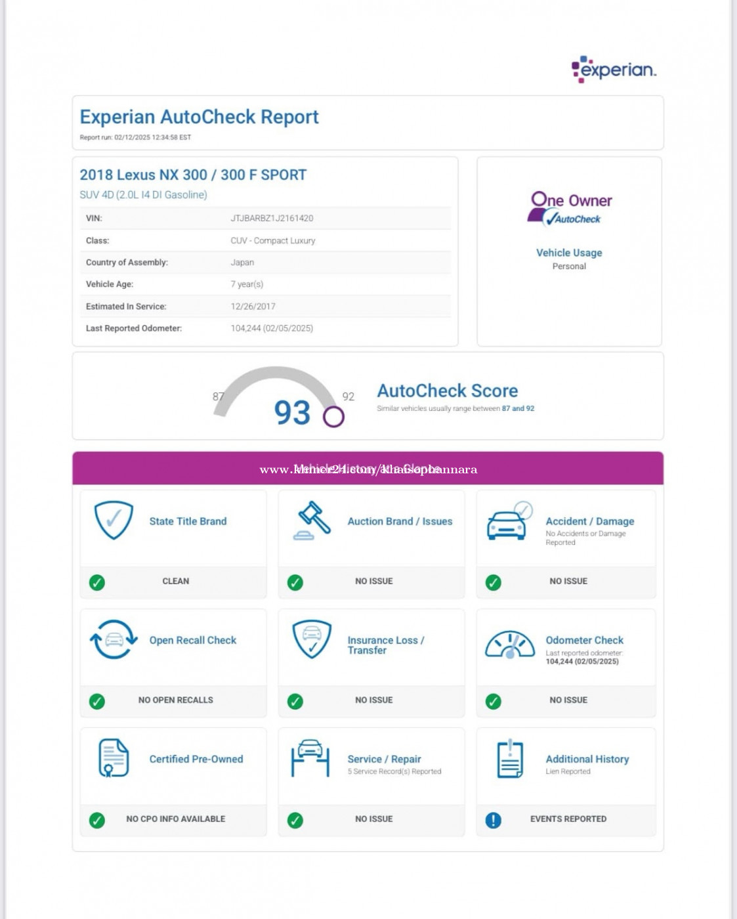Click the One Owner AutoCheck badge
The width and height of the screenshot is (737, 919).
569,208
